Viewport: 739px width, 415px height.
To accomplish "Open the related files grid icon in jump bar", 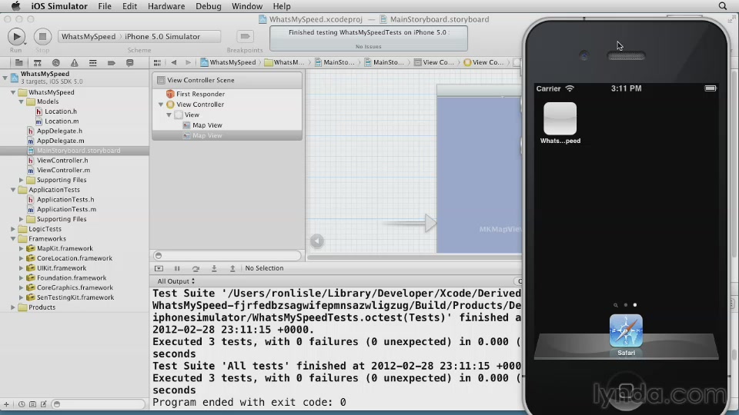I will (157, 62).
